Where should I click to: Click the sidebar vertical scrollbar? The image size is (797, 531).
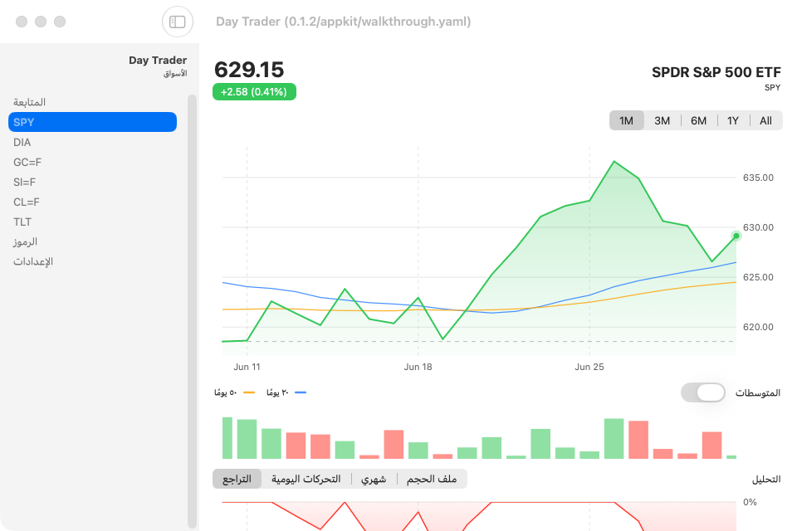click(192, 311)
